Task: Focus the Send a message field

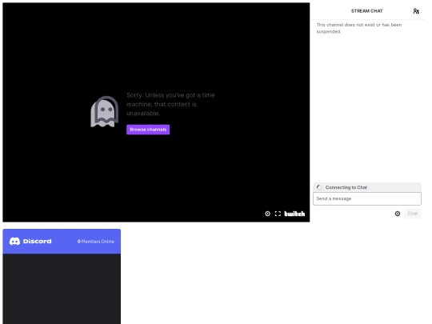Action: click(367, 198)
